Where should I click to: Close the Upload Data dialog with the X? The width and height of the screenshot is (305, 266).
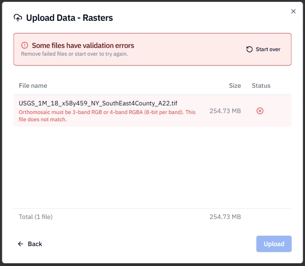pyautogui.click(x=293, y=11)
